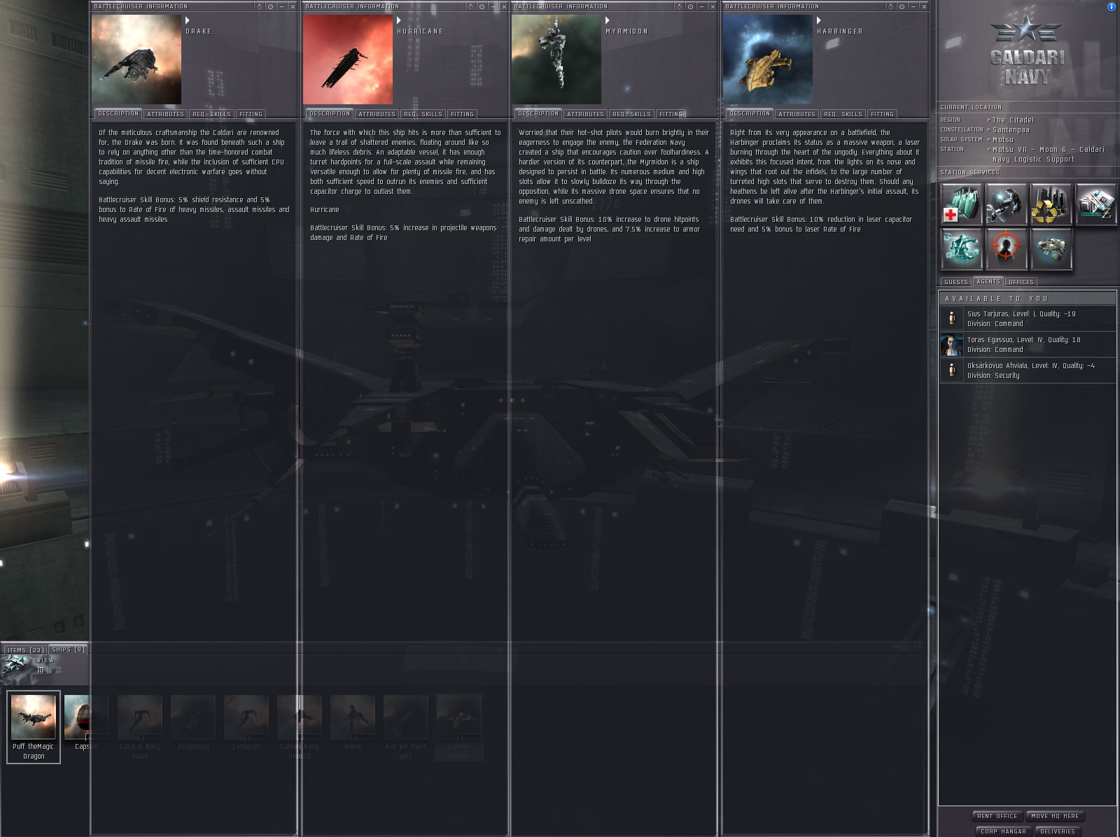Switch hangar to list view
The width and height of the screenshot is (1120, 837).
[x=59, y=670]
